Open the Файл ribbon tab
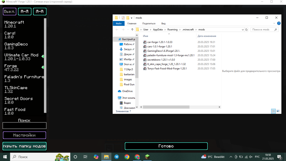Viewport: 286px width, 161px height. pyautogui.click(x=119, y=23)
